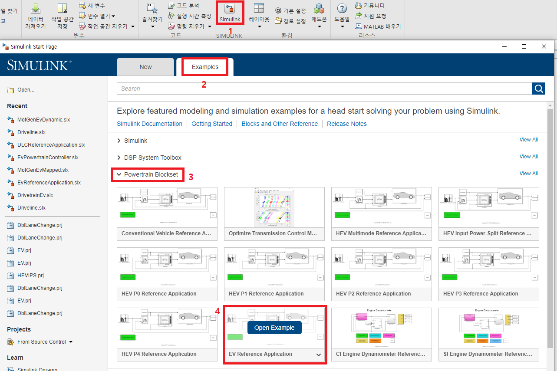The width and height of the screenshot is (557, 371).
Task: Open the Add-Ons (애드온) dropdown arrow
Action: 319,27
